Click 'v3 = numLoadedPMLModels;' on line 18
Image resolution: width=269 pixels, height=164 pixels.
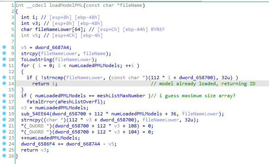click(55, 108)
